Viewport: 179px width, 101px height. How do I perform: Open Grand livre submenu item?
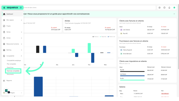point(10,68)
